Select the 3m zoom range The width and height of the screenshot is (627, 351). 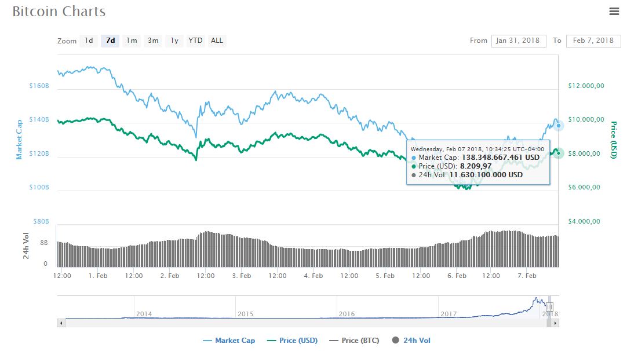pos(153,41)
